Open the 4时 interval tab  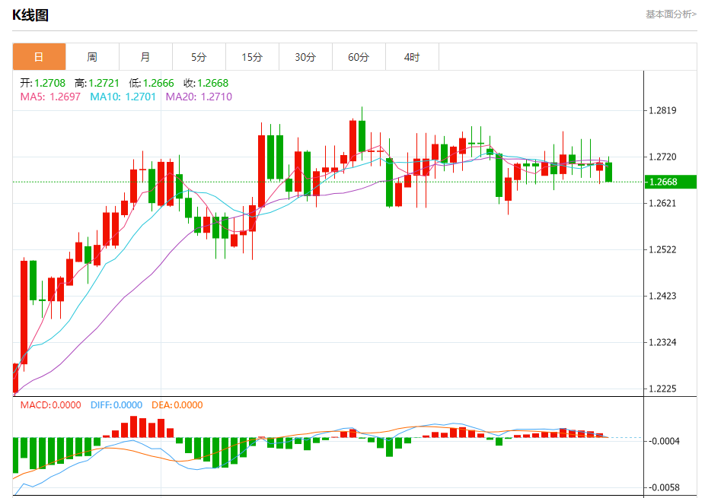tap(412, 57)
